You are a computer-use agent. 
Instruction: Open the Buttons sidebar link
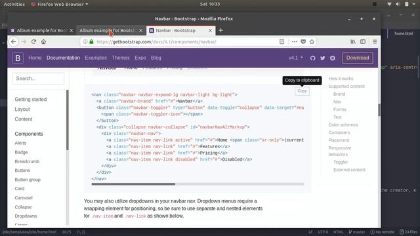click(x=22, y=170)
